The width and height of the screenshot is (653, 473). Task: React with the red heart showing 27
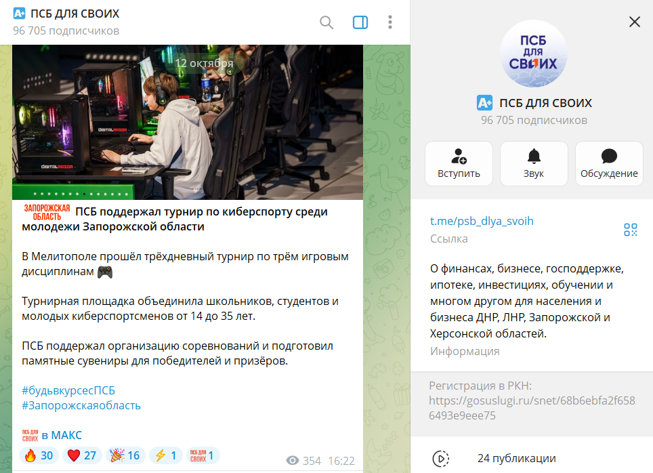(x=82, y=455)
